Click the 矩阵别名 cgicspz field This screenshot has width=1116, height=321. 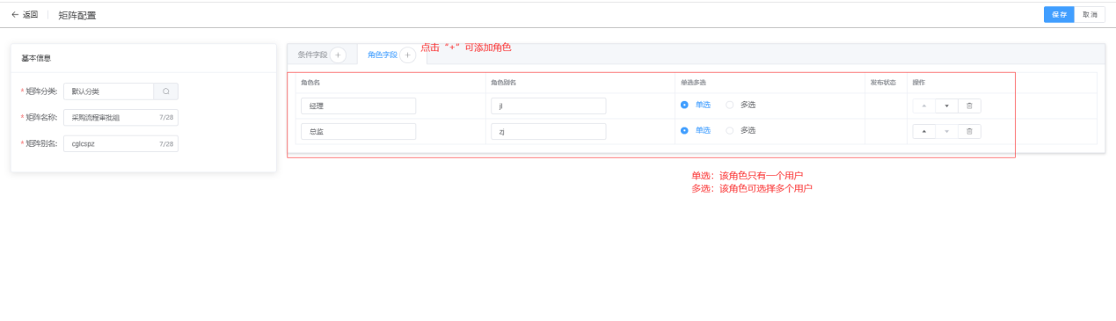tap(120, 143)
